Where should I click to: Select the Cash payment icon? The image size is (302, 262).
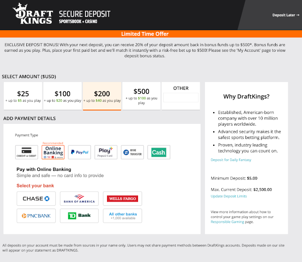[159, 152]
